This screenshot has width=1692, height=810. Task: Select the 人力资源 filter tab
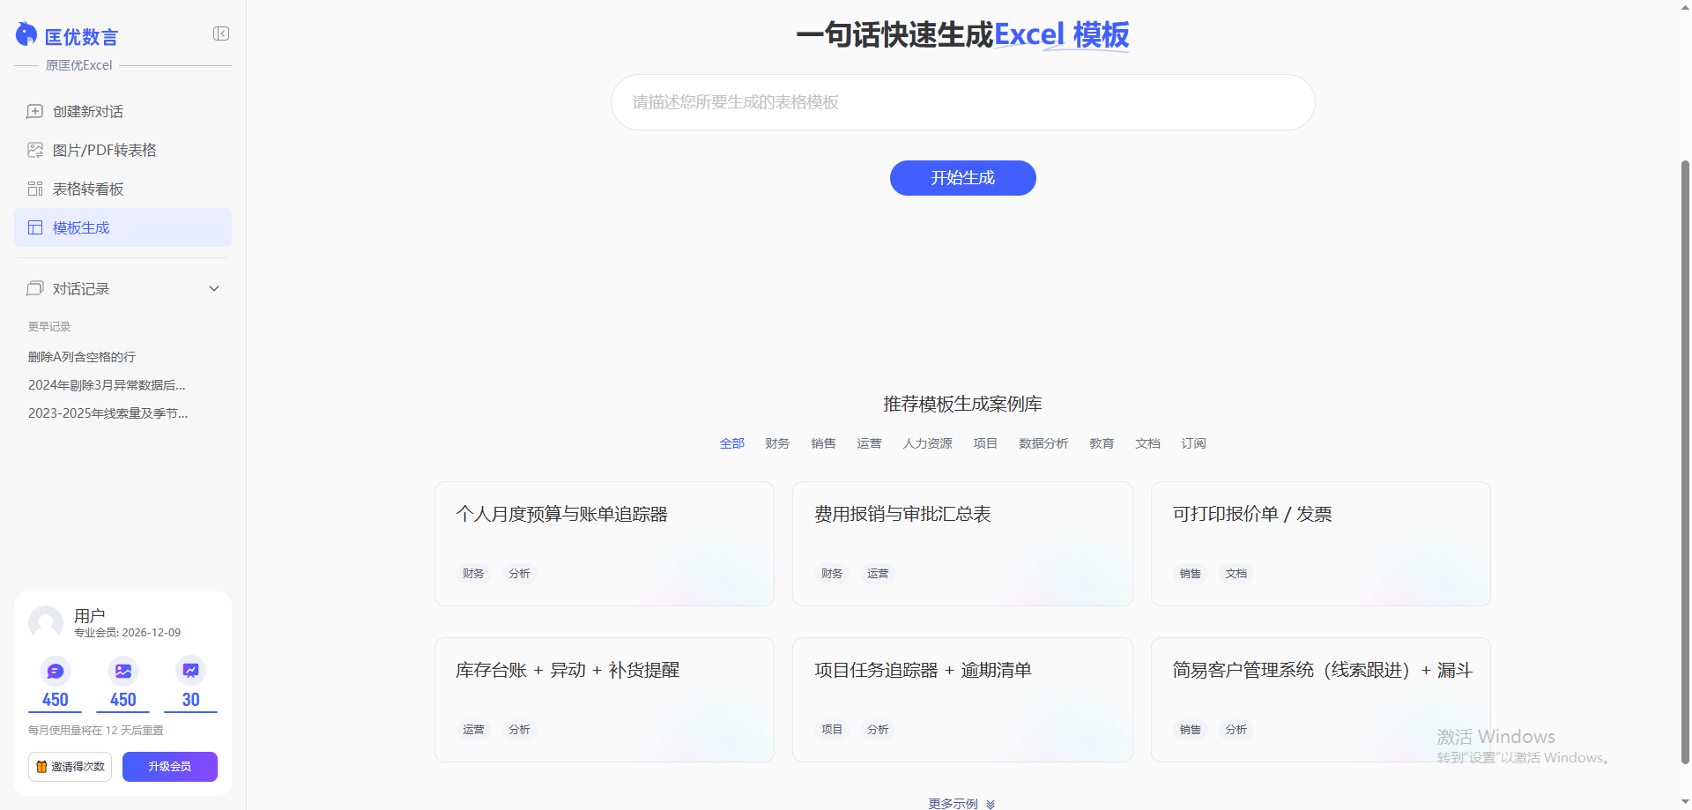[x=926, y=443]
